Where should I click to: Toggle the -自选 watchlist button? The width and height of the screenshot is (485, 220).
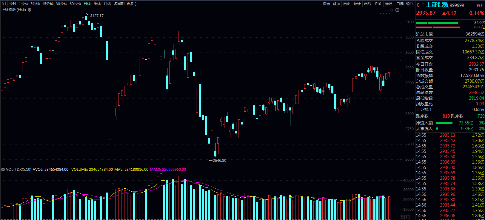click(x=399, y=4)
